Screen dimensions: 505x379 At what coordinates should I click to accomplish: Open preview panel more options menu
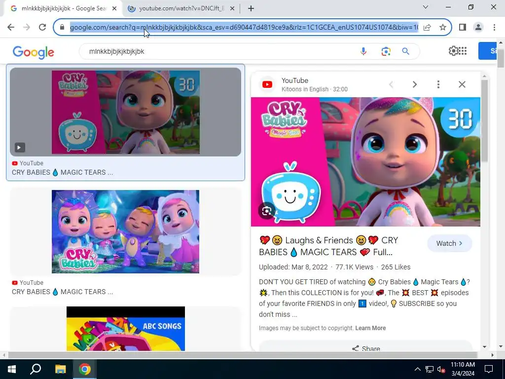[x=438, y=84]
